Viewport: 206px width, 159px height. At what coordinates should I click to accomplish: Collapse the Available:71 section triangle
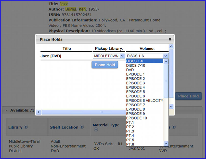(6, 110)
